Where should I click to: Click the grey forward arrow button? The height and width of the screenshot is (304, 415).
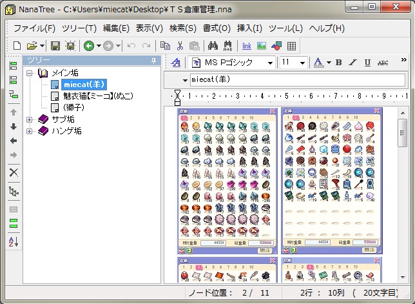[108, 46]
